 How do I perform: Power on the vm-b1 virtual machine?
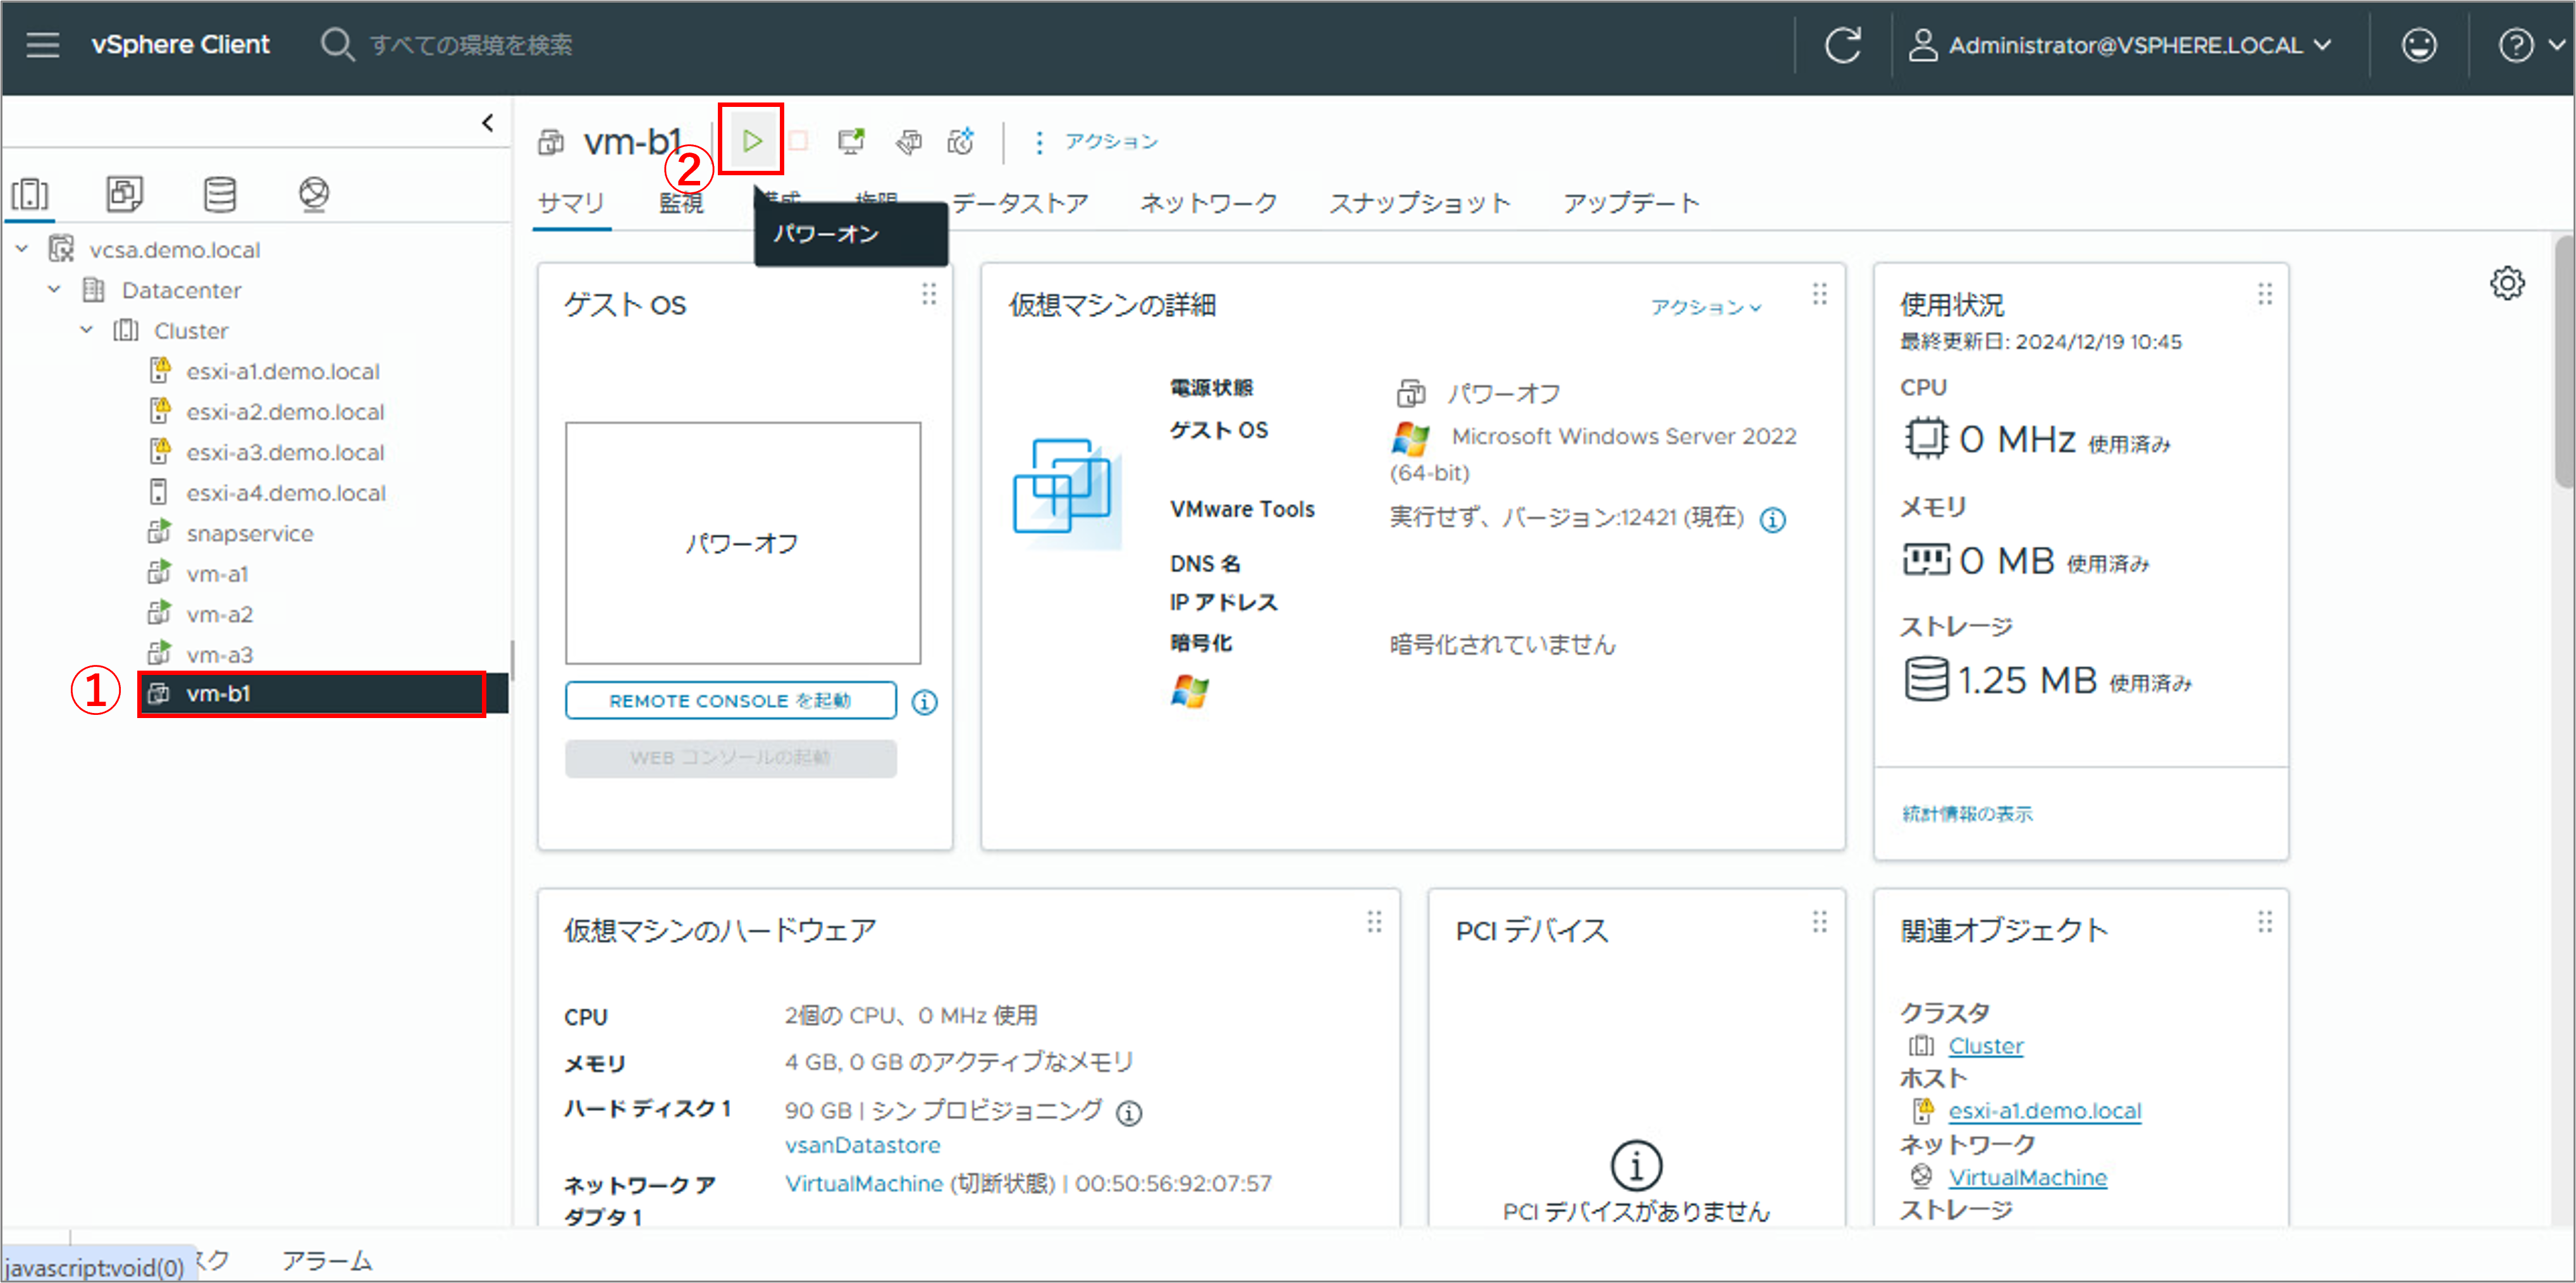pos(751,141)
